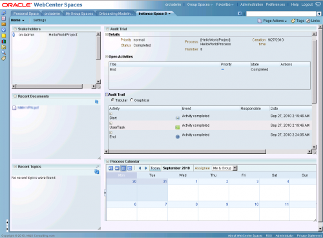Click Logout link
The width and height of the screenshot is (323, 238).
click(307, 5)
